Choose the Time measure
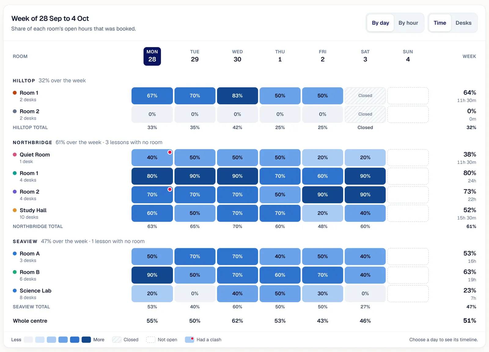This screenshot has width=489, height=352. coord(440,23)
